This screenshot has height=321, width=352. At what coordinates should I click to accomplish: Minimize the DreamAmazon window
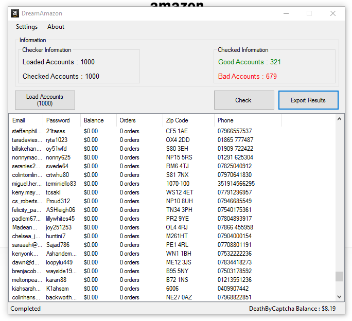pyautogui.click(x=286, y=13)
